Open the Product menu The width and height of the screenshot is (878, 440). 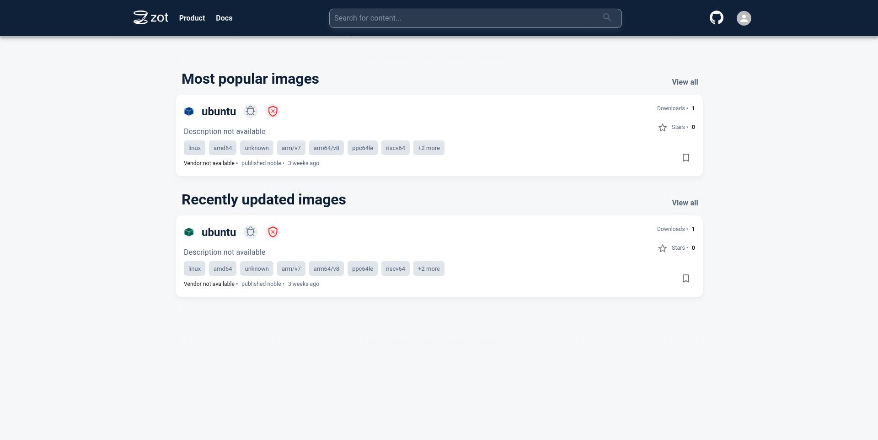pos(192,18)
